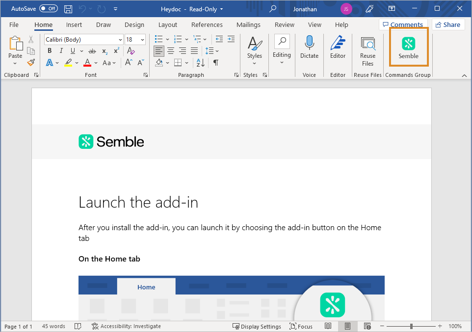The image size is (472, 332).
Task: Expand the Numbering dropdown arrow
Action: pyautogui.click(x=186, y=39)
